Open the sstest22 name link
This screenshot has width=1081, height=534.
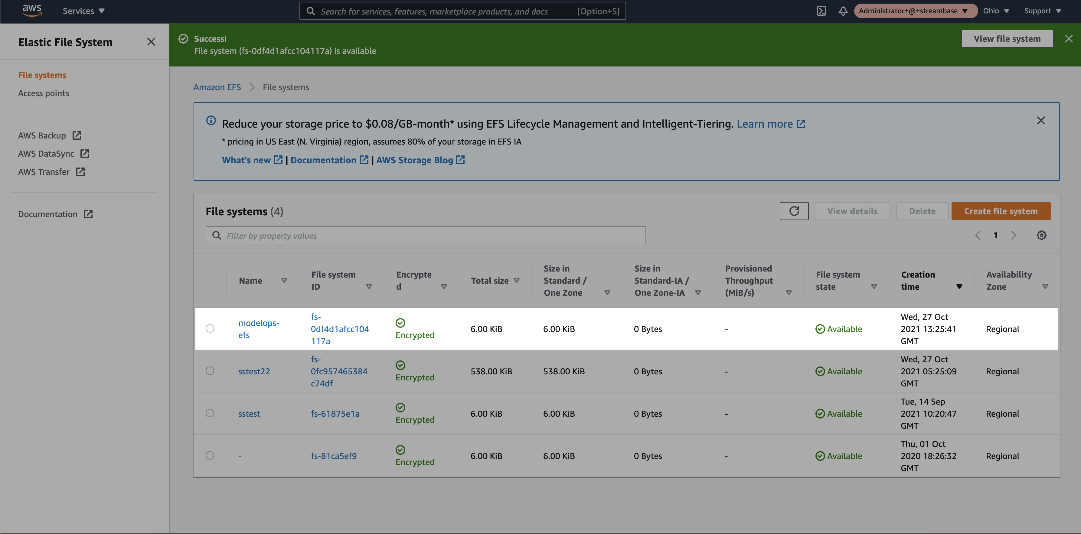point(254,371)
